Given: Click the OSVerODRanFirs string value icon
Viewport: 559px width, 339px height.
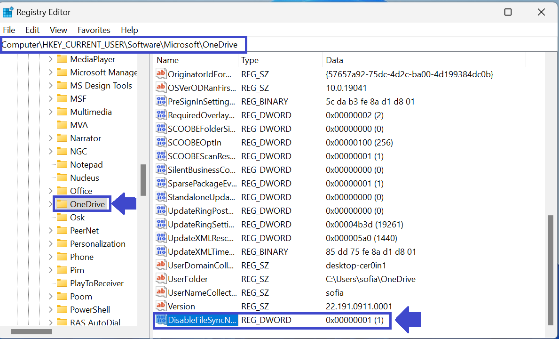Looking at the screenshot, I should click(x=161, y=88).
